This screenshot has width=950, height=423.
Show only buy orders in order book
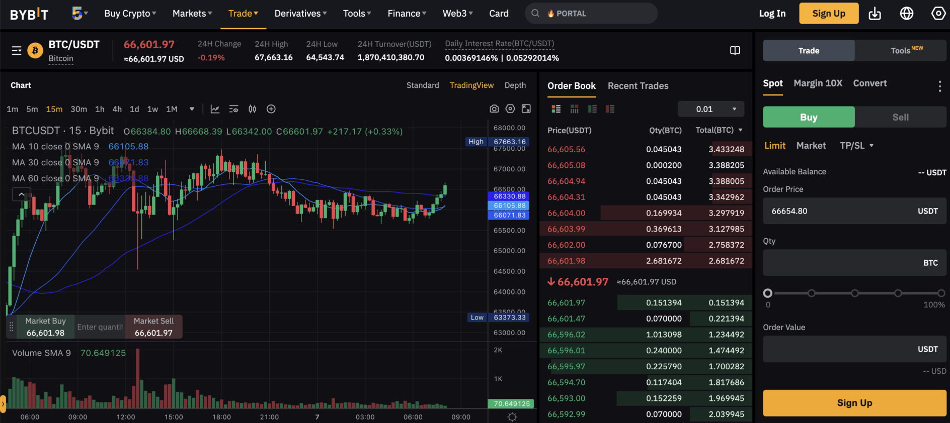pos(592,109)
